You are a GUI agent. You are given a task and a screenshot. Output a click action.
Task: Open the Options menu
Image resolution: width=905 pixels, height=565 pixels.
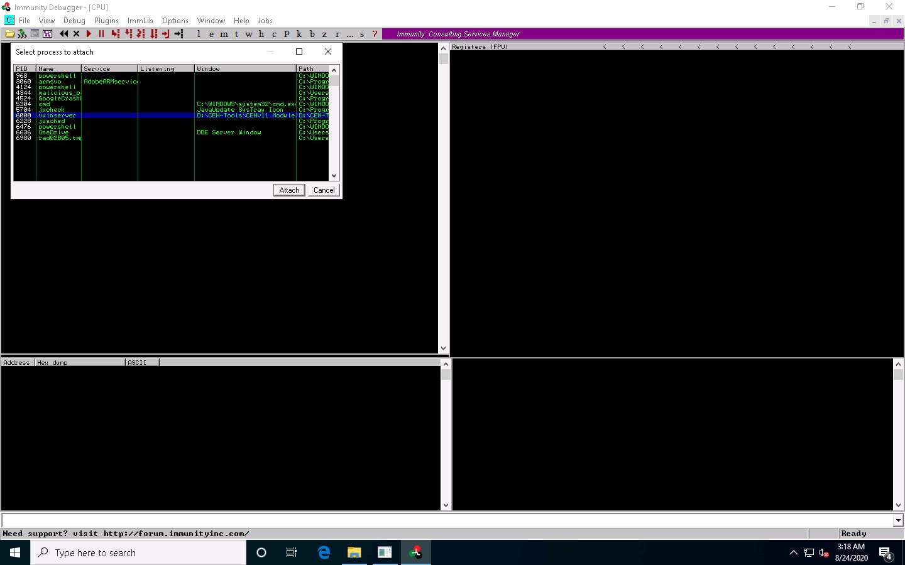pyautogui.click(x=175, y=21)
